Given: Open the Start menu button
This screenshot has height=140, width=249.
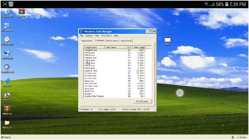Looking at the screenshot, I should coord(6,137).
